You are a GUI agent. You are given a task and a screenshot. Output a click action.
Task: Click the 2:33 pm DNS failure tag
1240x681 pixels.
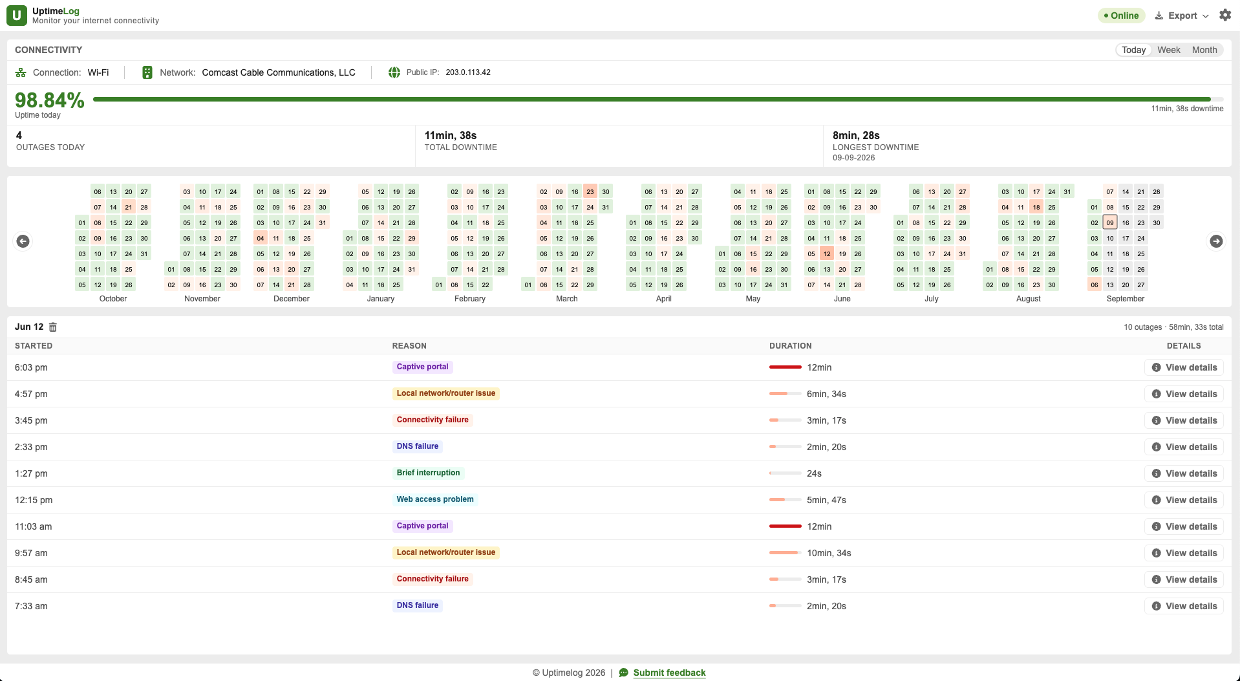tap(418, 446)
